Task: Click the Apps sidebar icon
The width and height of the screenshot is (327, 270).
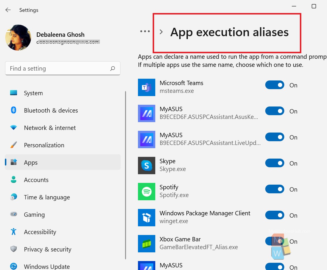Action: coord(14,162)
